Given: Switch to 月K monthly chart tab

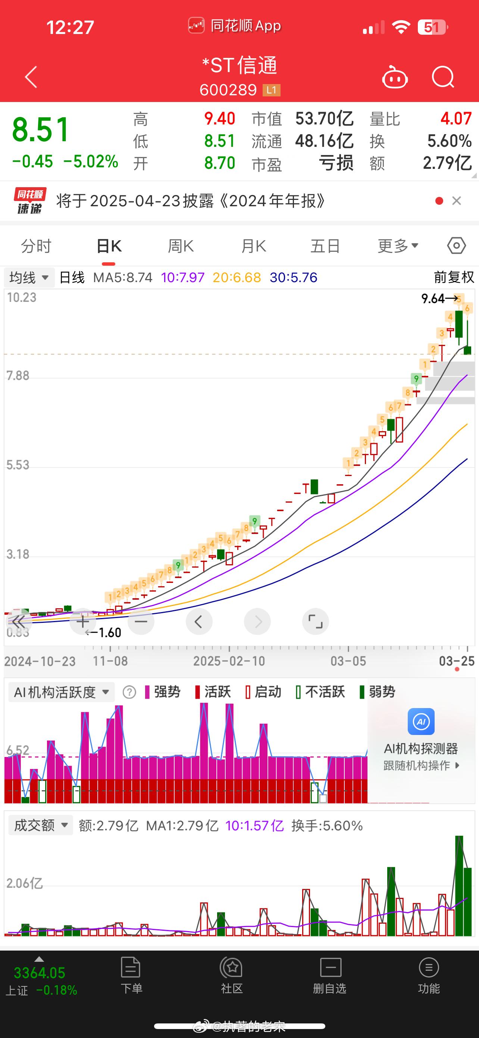Looking at the screenshot, I should click(x=253, y=246).
